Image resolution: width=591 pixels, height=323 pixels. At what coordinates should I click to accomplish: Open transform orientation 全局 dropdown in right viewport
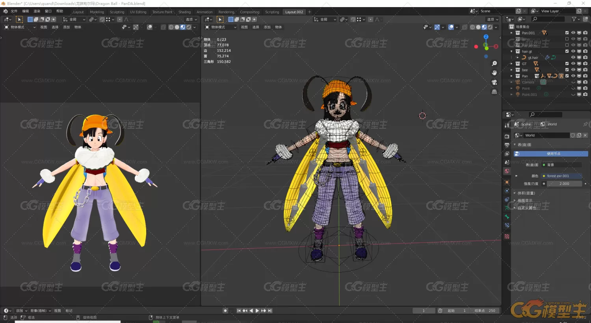click(325, 19)
